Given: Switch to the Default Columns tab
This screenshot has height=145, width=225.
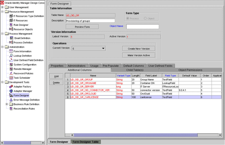Looking at the screenshot, I should (133, 66).
